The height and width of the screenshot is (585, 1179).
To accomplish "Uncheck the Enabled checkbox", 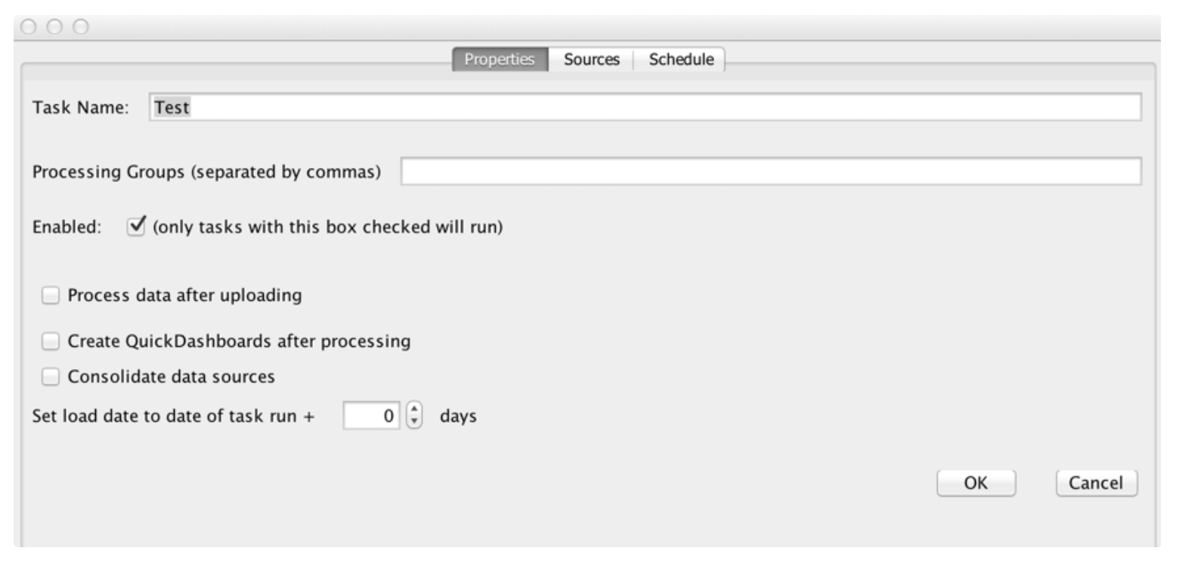I will coord(136,227).
